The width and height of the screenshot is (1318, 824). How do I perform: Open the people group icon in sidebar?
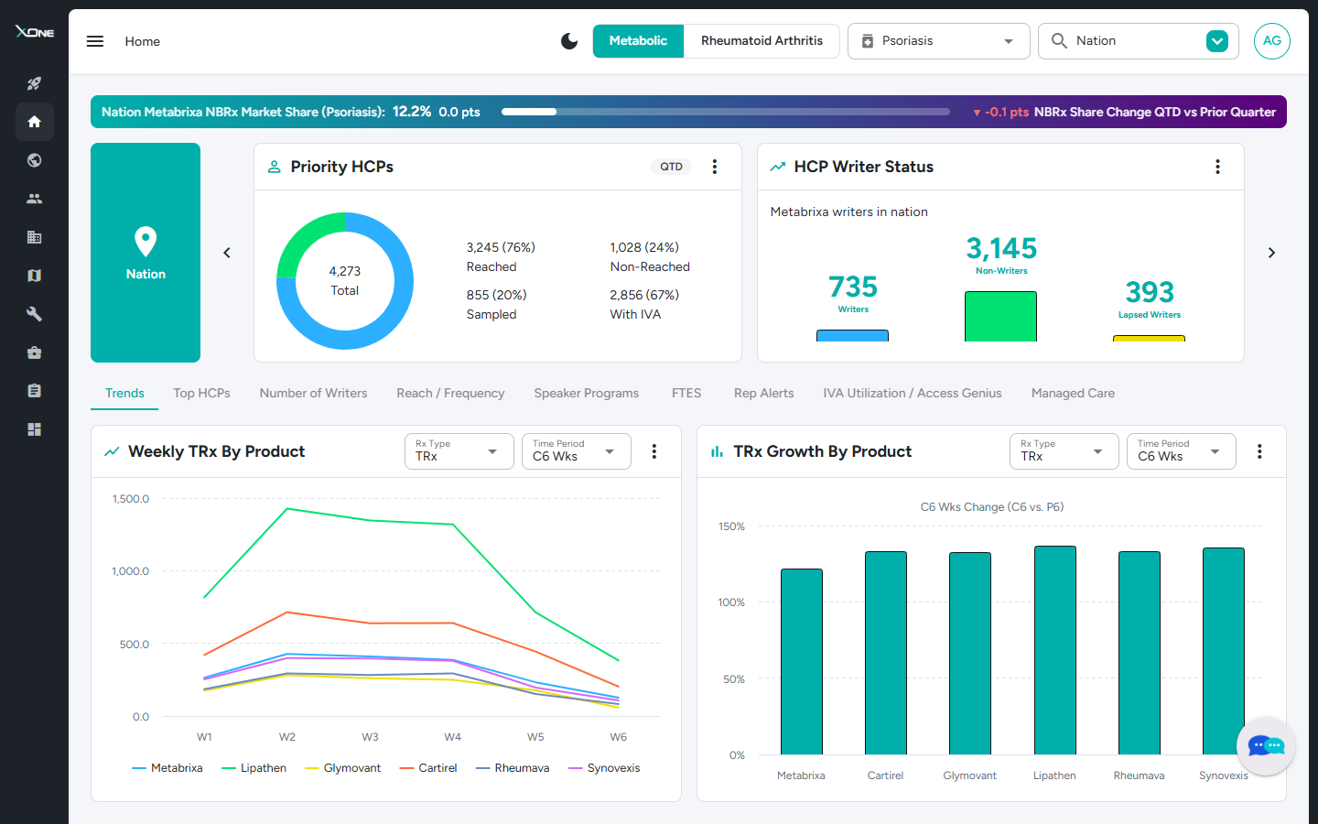click(x=34, y=199)
